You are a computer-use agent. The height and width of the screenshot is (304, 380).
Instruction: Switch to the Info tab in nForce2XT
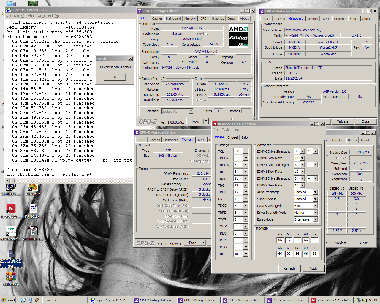coord(245,137)
